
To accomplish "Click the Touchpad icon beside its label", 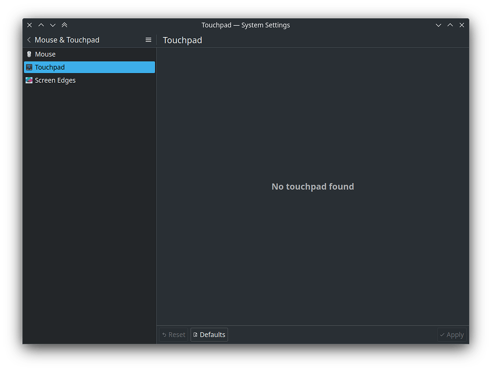I will click(x=29, y=67).
